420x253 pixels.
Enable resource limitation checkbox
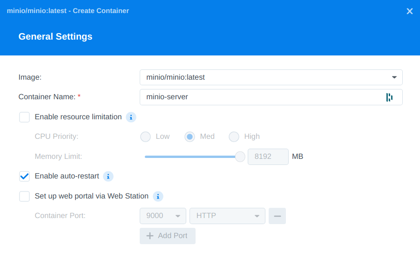24,117
